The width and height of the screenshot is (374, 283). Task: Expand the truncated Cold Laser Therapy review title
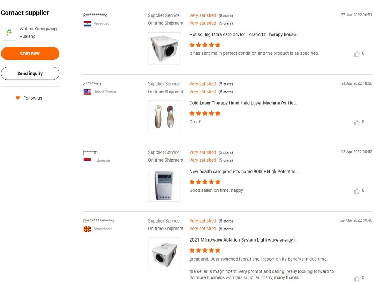(243, 103)
